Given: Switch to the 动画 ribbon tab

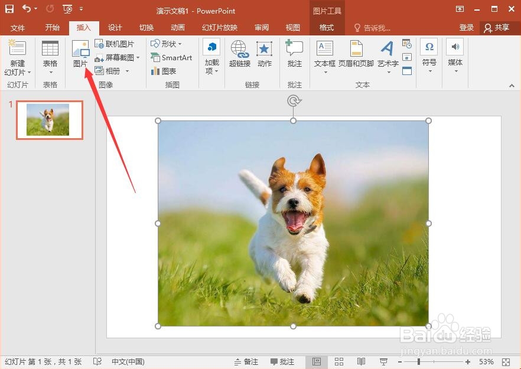Looking at the screenshot, I should (177, 28).
